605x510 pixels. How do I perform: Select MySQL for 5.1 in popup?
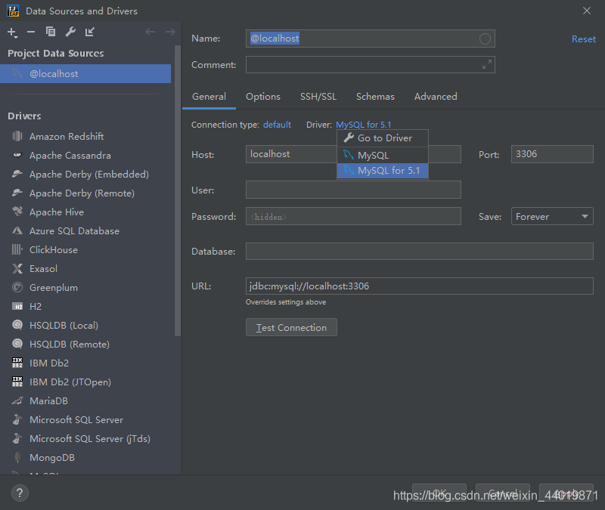pyautogui.click(x=383, y=171)
